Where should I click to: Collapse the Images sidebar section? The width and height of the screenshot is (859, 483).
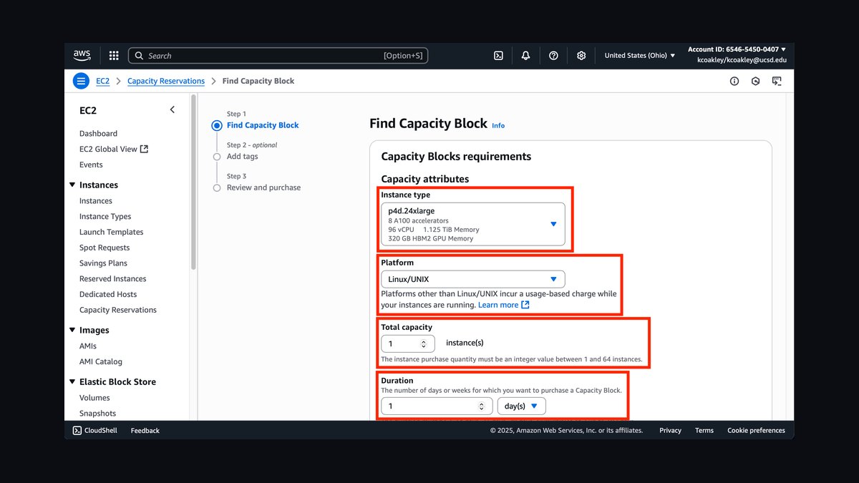pos(72,330)
